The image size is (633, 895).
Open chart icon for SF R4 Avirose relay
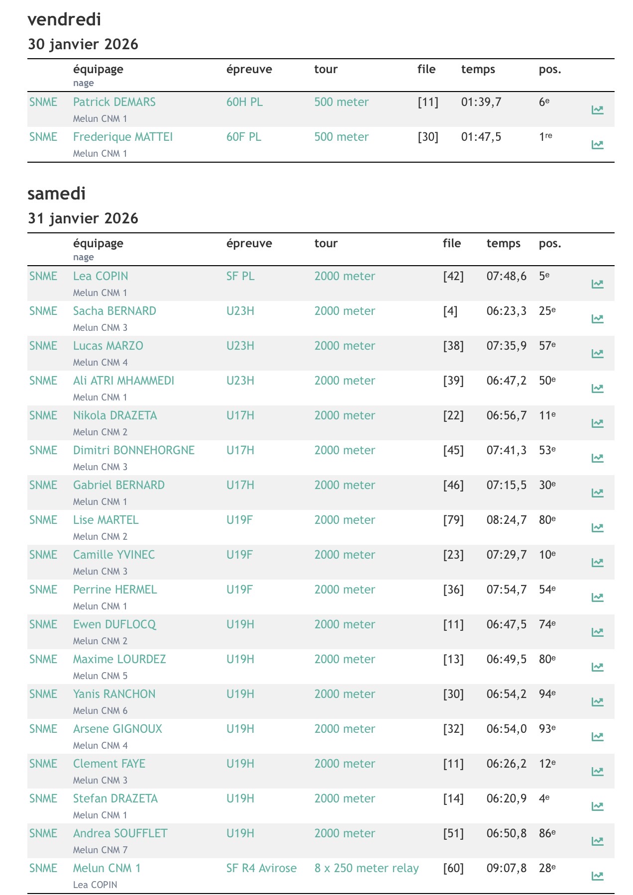pos(597,876)
